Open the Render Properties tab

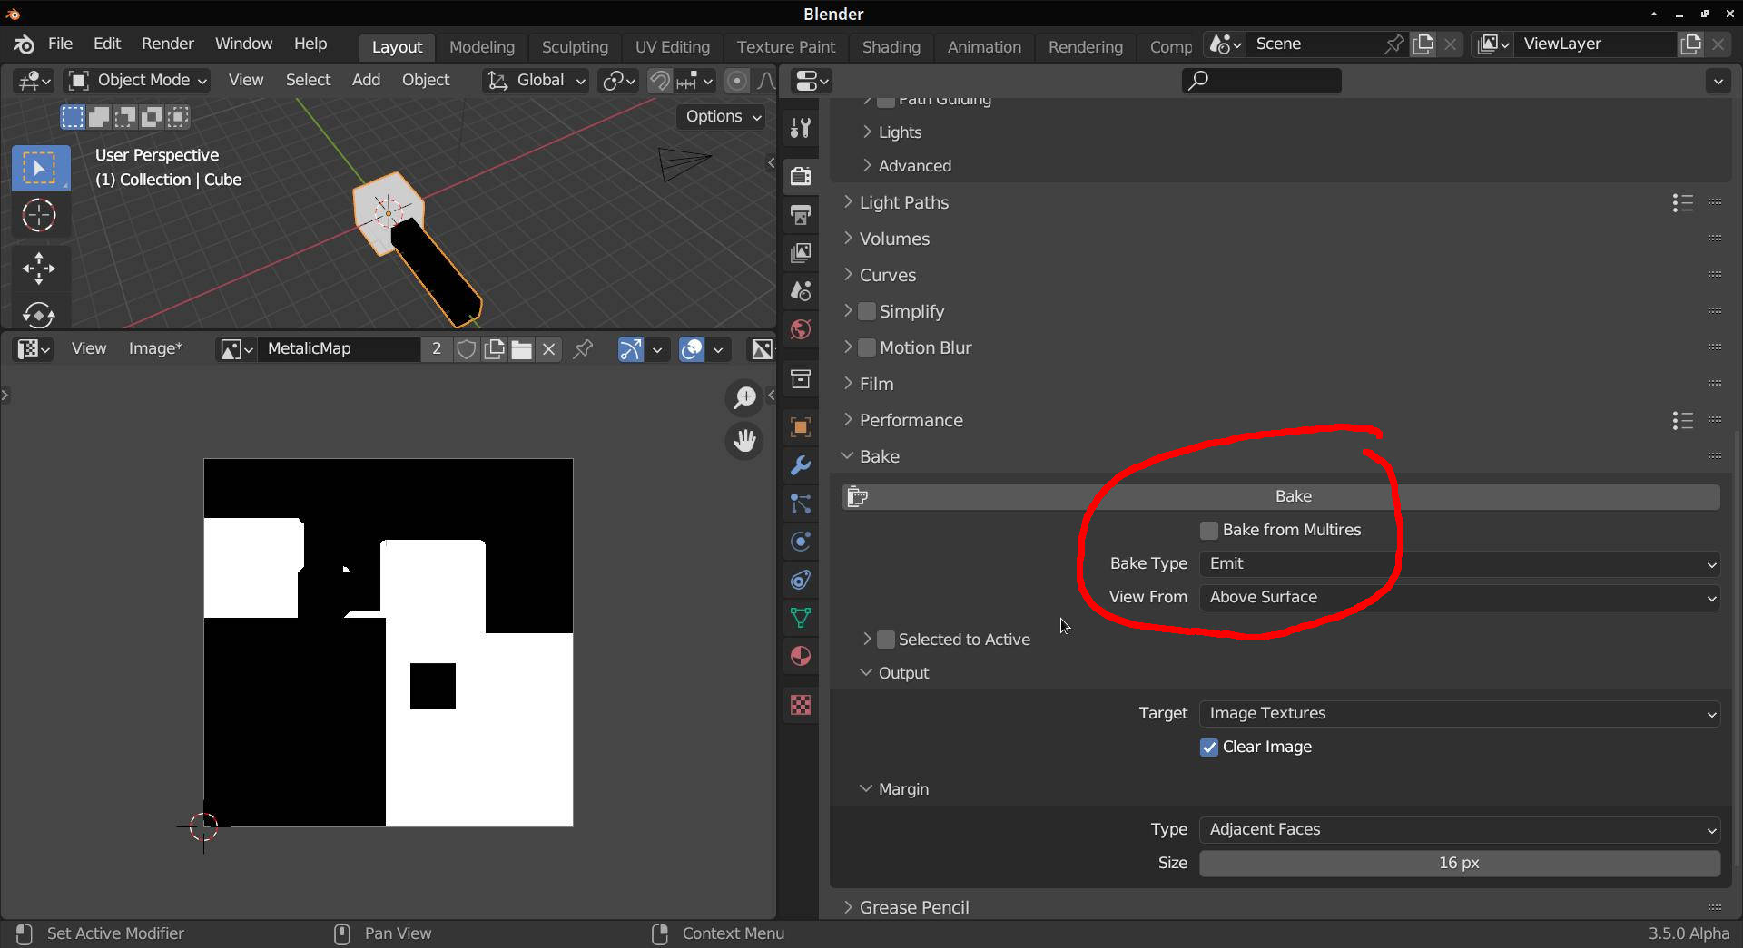[x=800, y=176]
